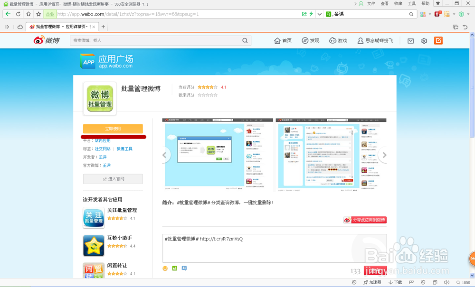Open 游戏 games in Weibo nav
475x287 pixels.
(338, 40)
